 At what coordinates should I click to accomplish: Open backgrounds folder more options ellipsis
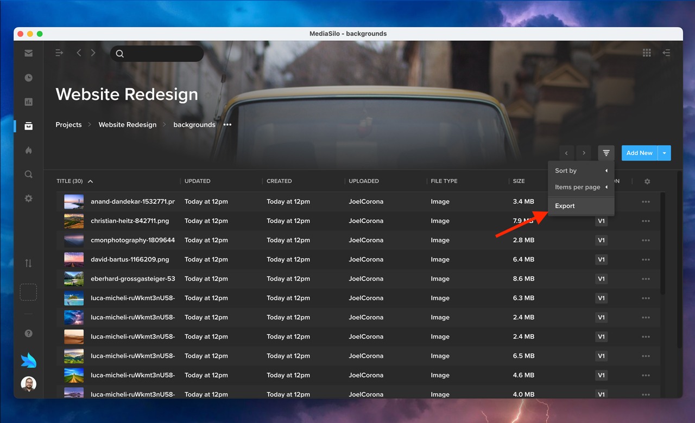pos(228,125)
